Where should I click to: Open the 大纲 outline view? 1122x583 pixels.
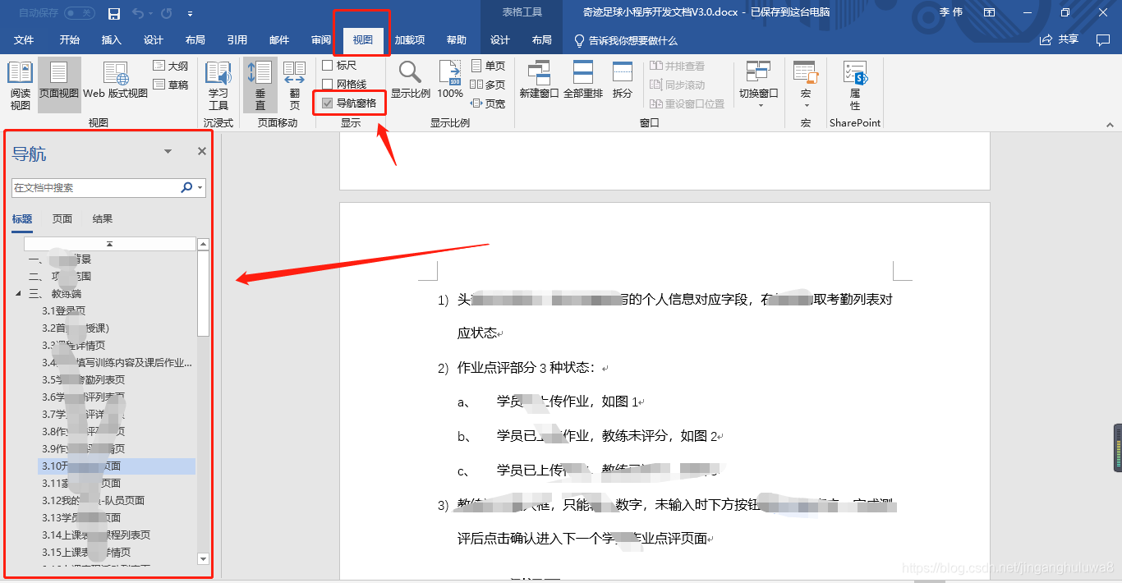pyautogui.click(x=171, y=67)
